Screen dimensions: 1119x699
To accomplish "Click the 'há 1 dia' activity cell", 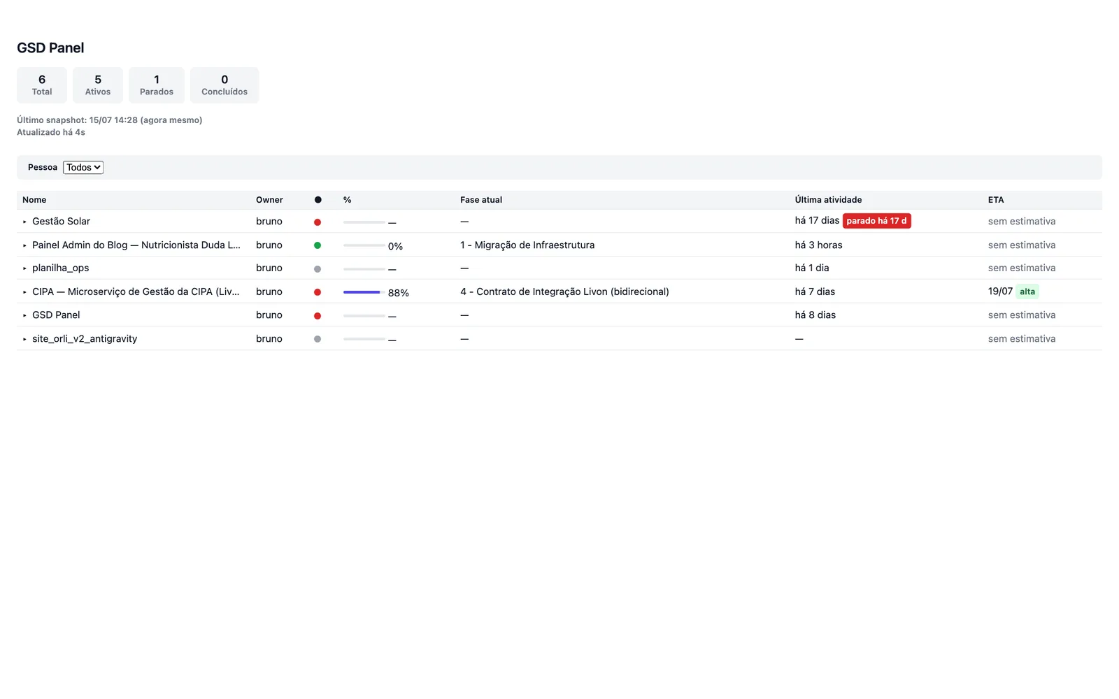I will 812,268.
